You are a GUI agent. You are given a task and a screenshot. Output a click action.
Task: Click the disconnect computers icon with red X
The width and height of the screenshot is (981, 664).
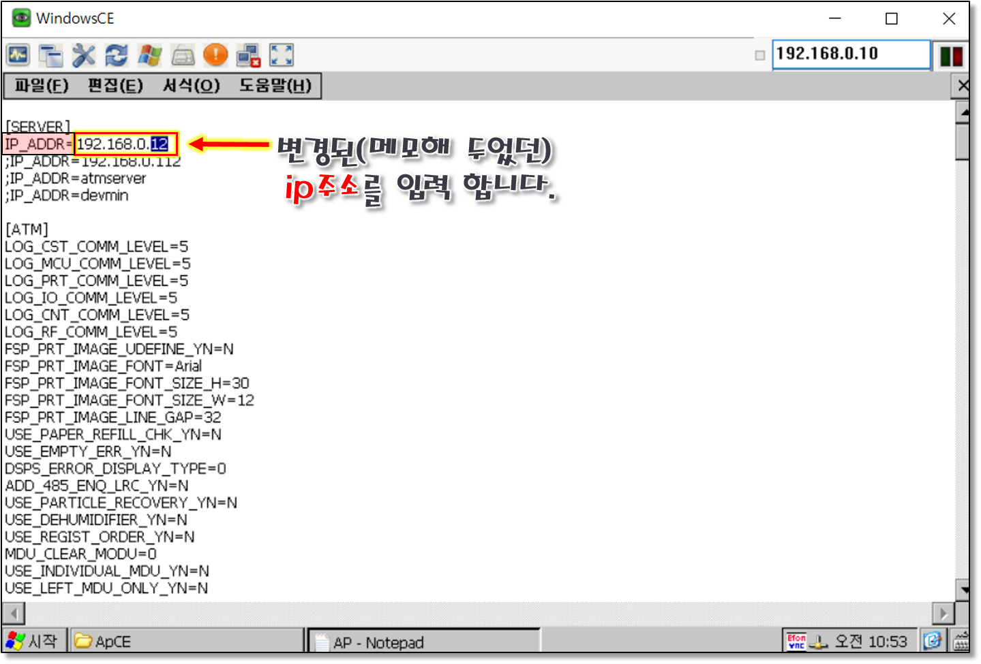[248, 55]
